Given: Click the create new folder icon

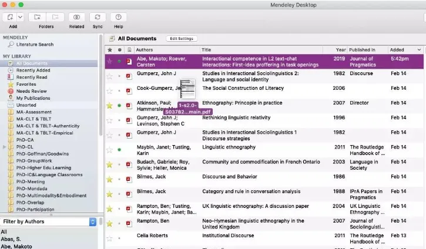Looking at the screenshot, I should [x=37, y=17].
